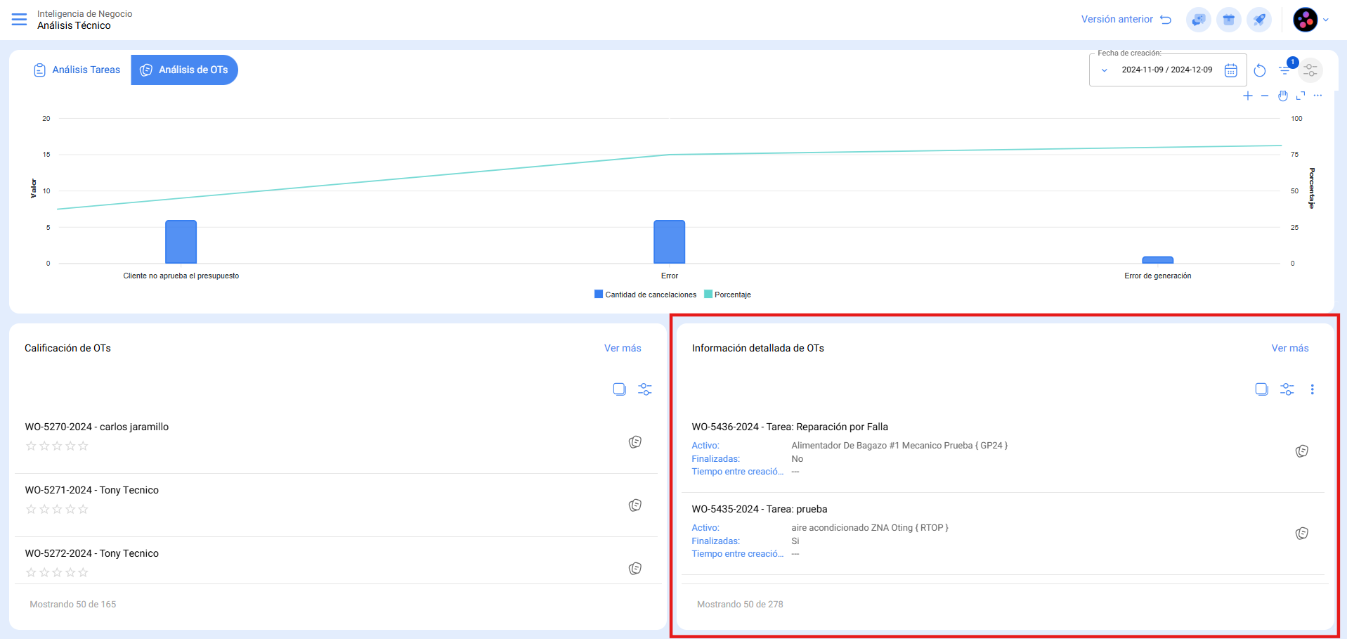Click the calendar icon in date field

[1231, 70]
